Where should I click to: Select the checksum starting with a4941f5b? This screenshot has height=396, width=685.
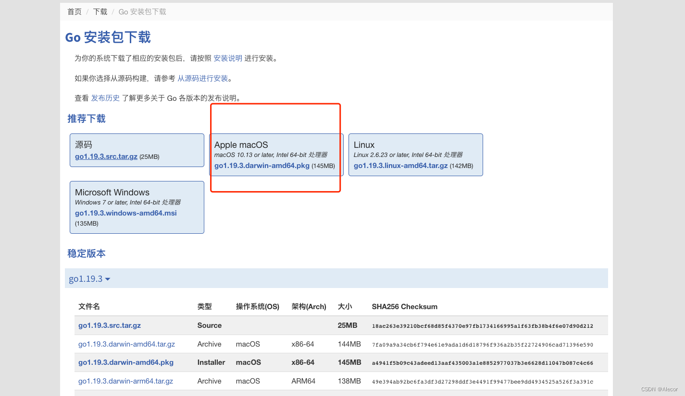pyautogui.click(x=483, y=363)
